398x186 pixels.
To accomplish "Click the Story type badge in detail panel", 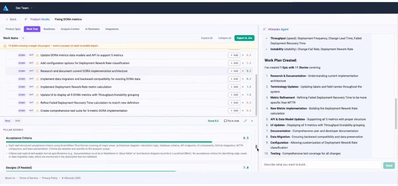I will click(x=8, y=121).
